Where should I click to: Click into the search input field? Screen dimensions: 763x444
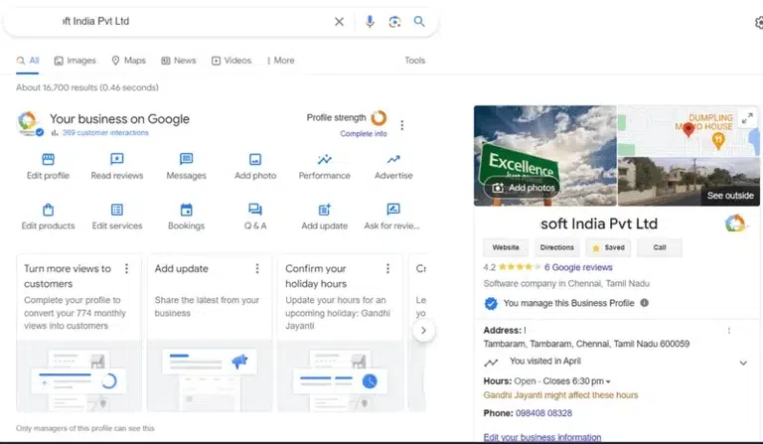pyautogui.click(x=195, y=22)
